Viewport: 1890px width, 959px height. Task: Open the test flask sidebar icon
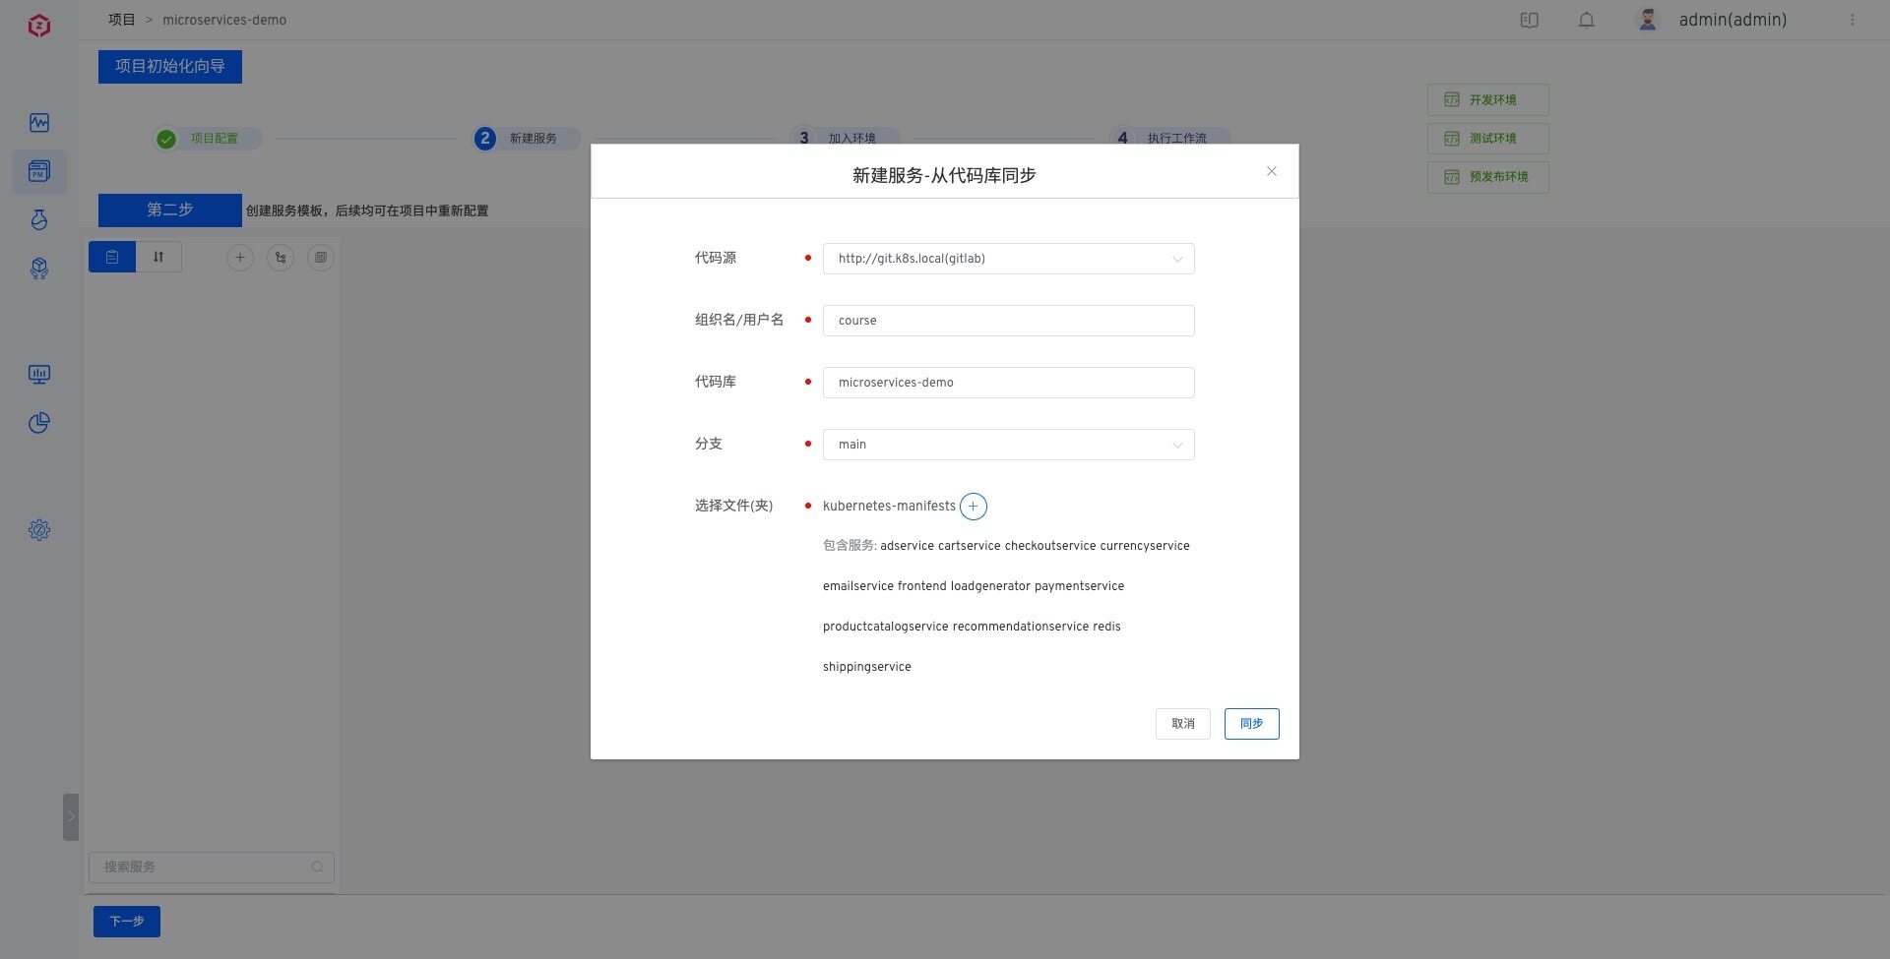pos(39,219)
